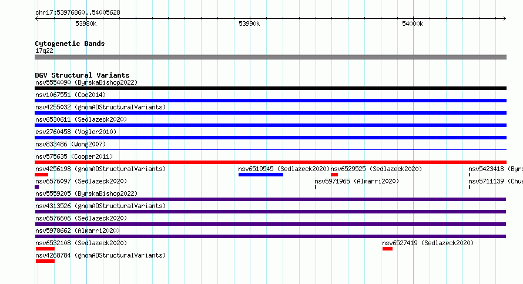Click small purple mark under nsv6576097
This screenshot has height=284, width=523.
coord(36,187)
